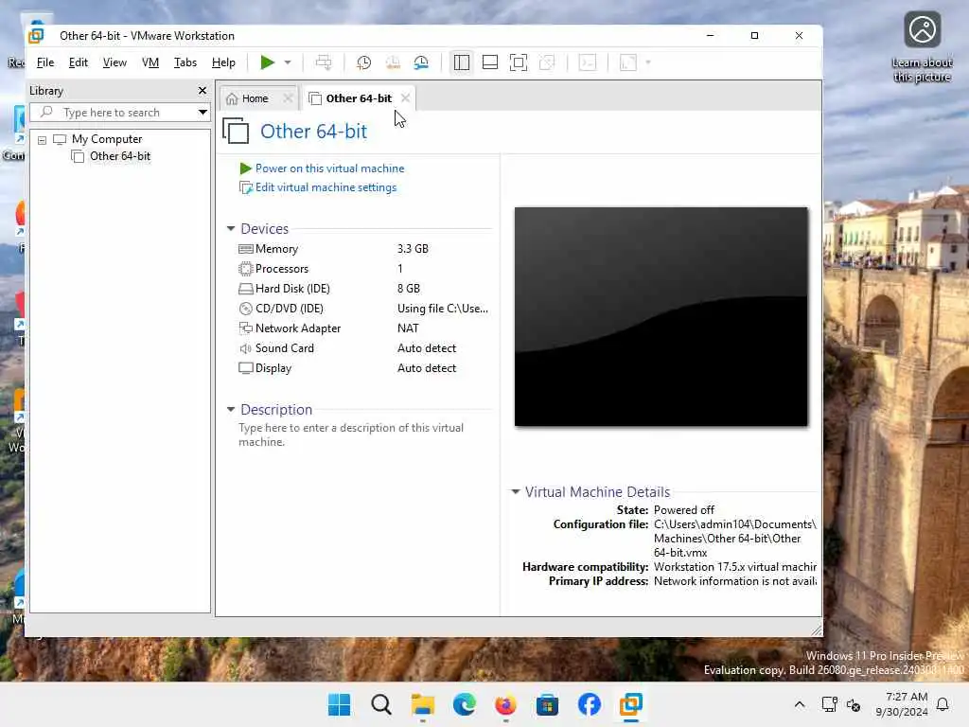Enter full screen mode icon
969x727 pixels.
click(519, 62)
